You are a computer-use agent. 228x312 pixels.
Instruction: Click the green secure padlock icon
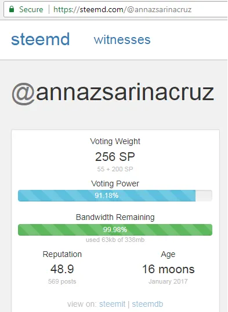12,9
